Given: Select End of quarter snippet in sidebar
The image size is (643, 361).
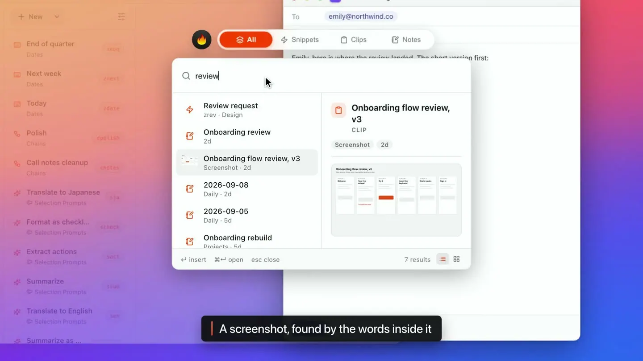Looking at the screenshot, I should click(68, 49).
